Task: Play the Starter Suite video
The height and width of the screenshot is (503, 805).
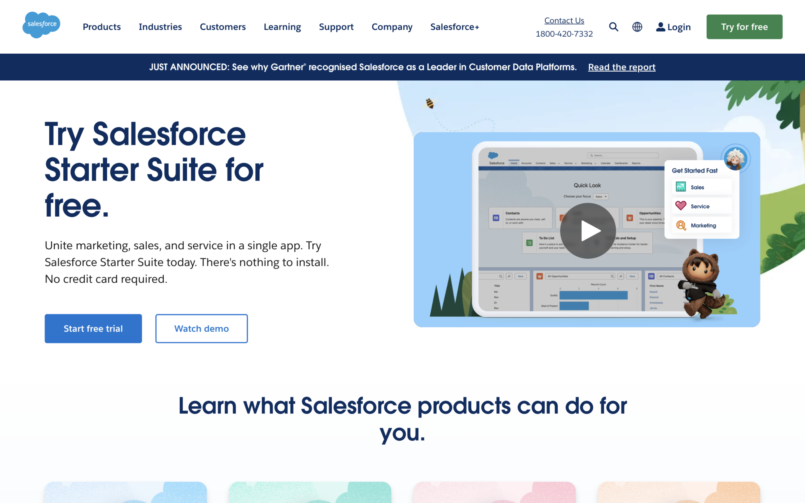Action: [x=588, y=231]
